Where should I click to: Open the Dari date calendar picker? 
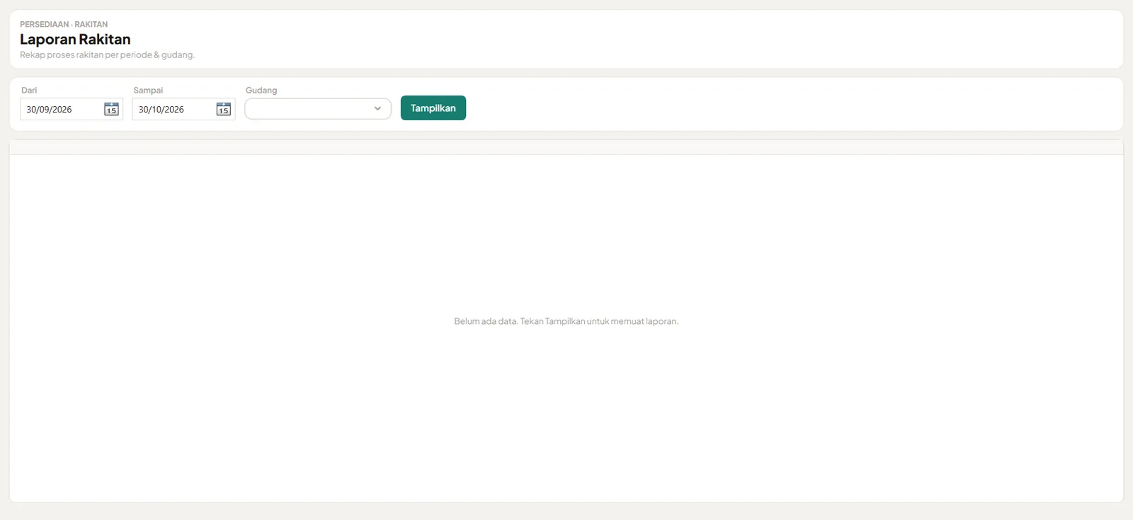pyautogui.click(x=111, y=109)
